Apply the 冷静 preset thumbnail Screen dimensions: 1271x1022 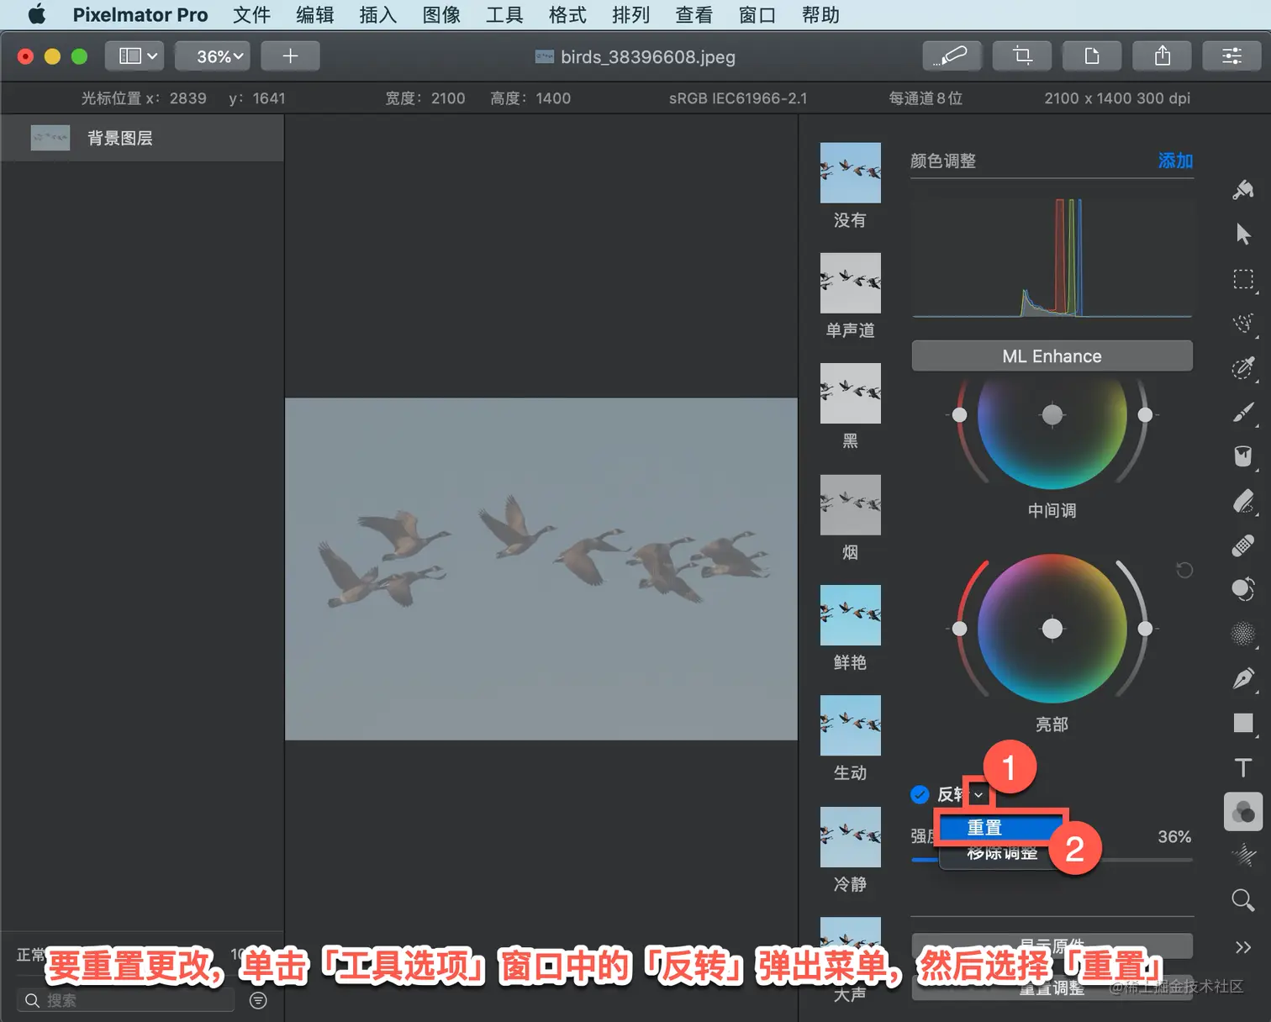[850, 837]
